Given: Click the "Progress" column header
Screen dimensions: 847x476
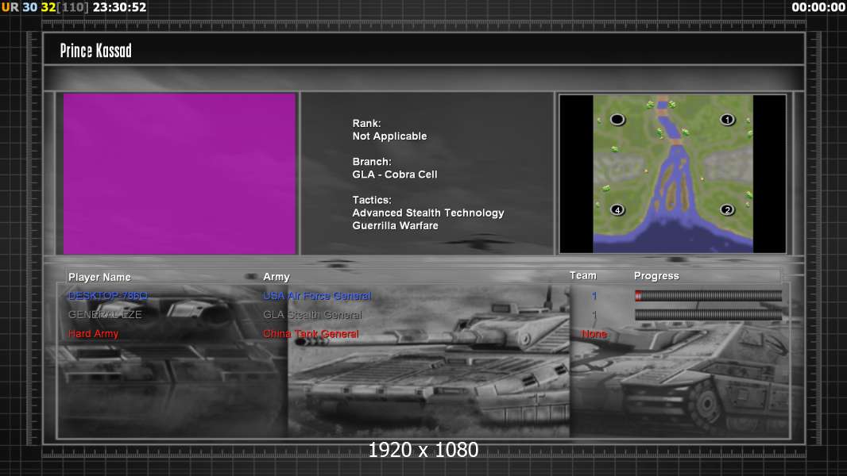Looking at the screenshot, I should coord(656,276).
